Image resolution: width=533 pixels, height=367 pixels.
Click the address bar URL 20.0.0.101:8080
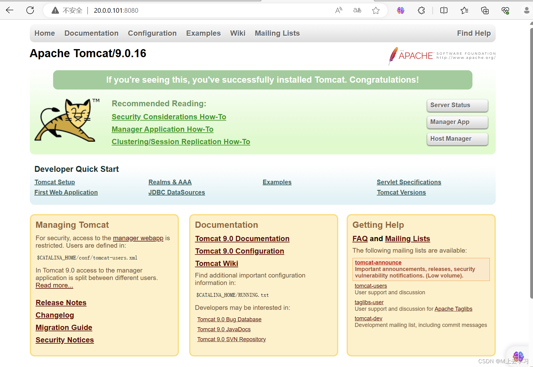click(116, 11)
